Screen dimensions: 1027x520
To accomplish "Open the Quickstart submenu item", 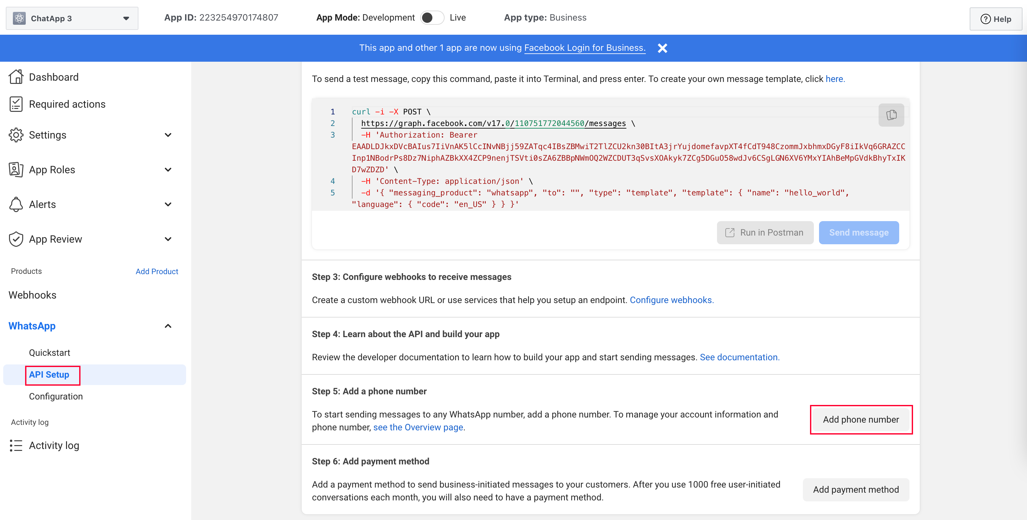I will coord(50,353).
